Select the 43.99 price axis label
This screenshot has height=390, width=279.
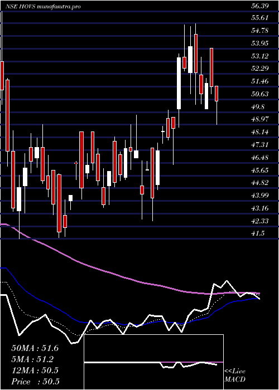point(260,196)
